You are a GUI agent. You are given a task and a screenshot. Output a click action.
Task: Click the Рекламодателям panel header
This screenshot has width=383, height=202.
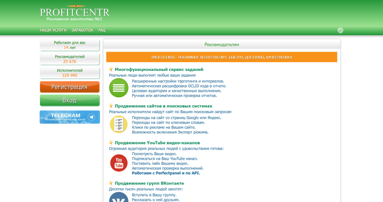[x=222, y=44]
